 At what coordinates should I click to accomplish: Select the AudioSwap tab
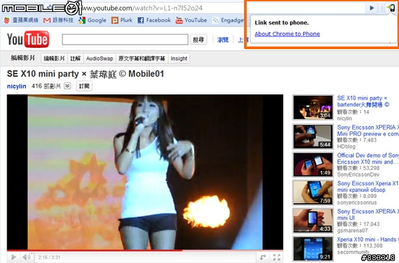100,58
